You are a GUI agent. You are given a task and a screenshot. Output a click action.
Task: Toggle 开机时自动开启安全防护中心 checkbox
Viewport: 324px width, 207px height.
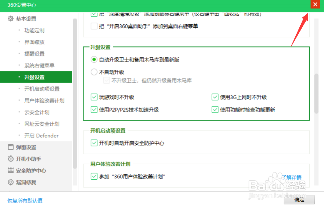94,143
